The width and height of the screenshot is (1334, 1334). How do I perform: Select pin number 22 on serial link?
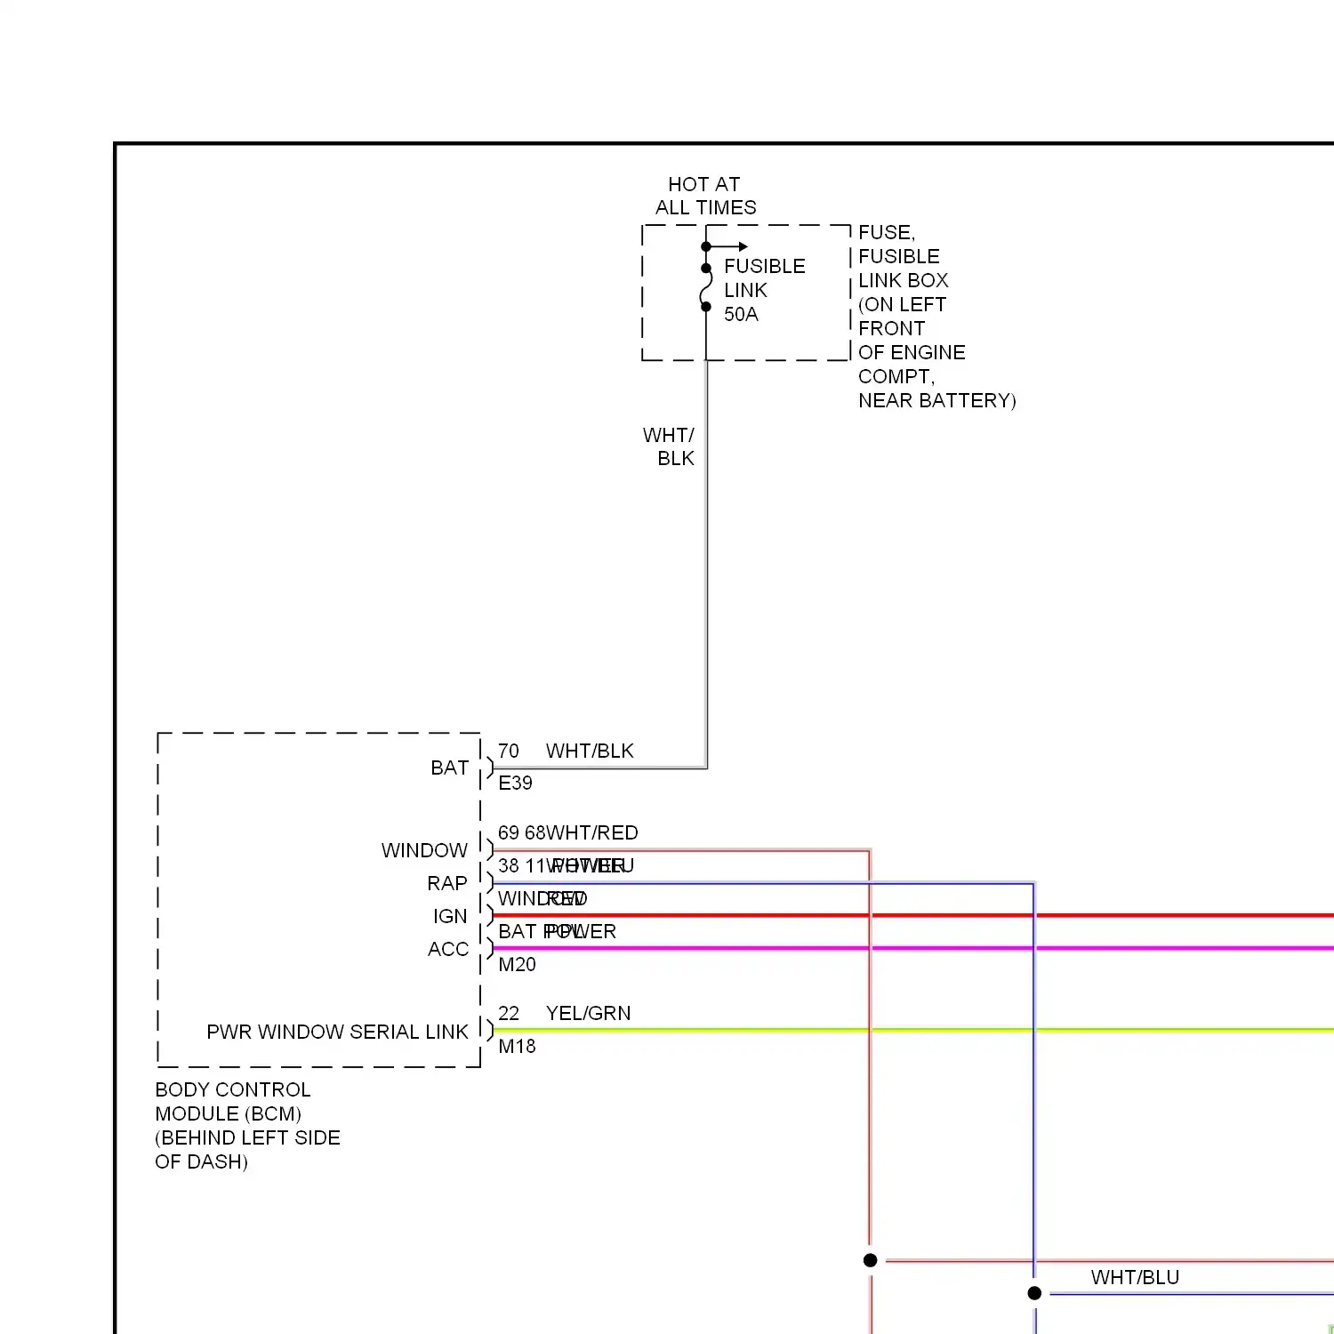[x=509, y=1013]
